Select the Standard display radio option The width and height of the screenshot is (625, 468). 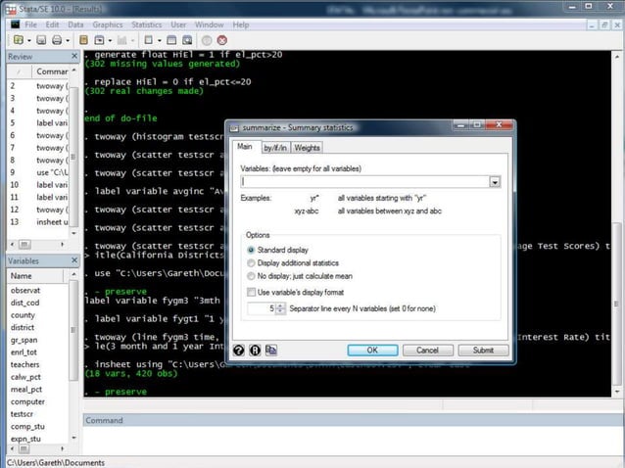coord(252,251)
